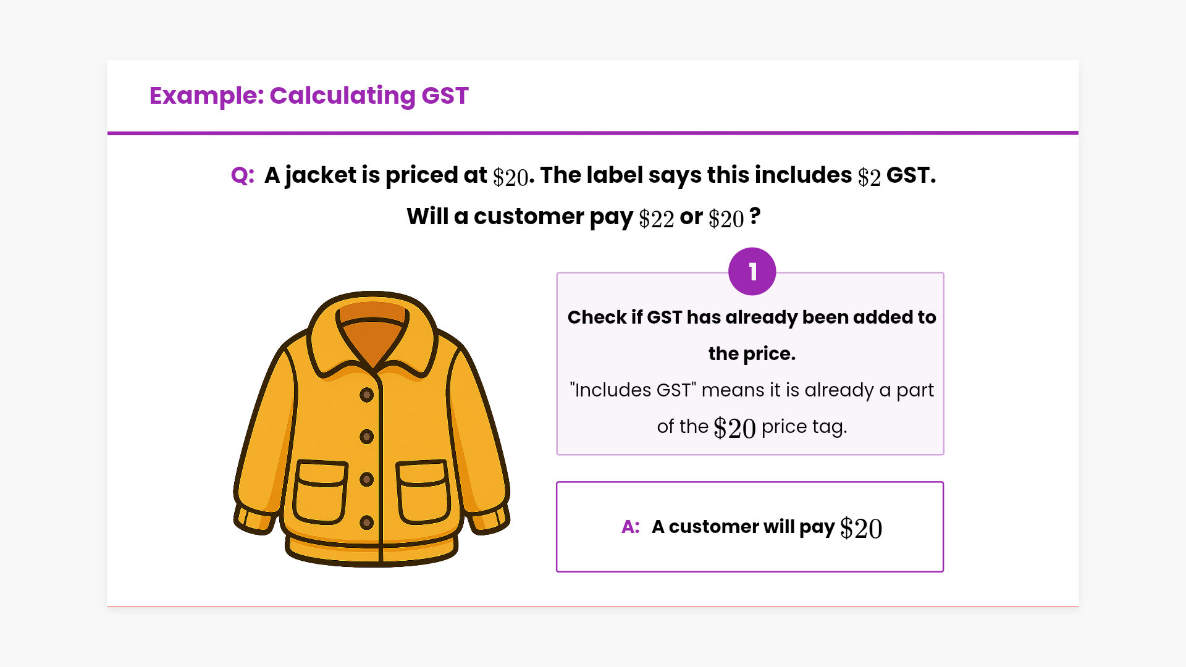Click the purple "A:" answer label

tap(630, 527)
